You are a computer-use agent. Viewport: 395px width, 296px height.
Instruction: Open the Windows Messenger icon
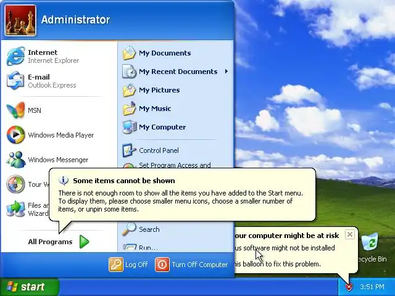pos(15,160)
